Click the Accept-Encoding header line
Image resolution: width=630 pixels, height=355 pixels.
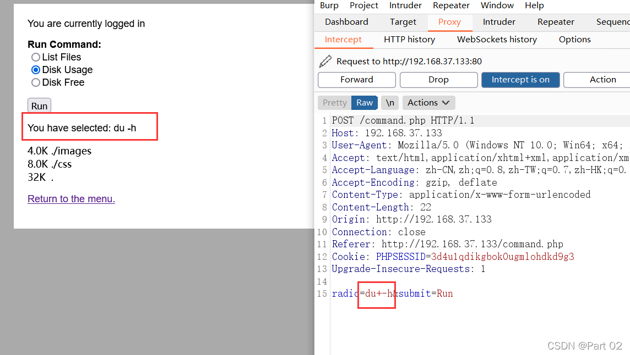click(x=414, y=182)
